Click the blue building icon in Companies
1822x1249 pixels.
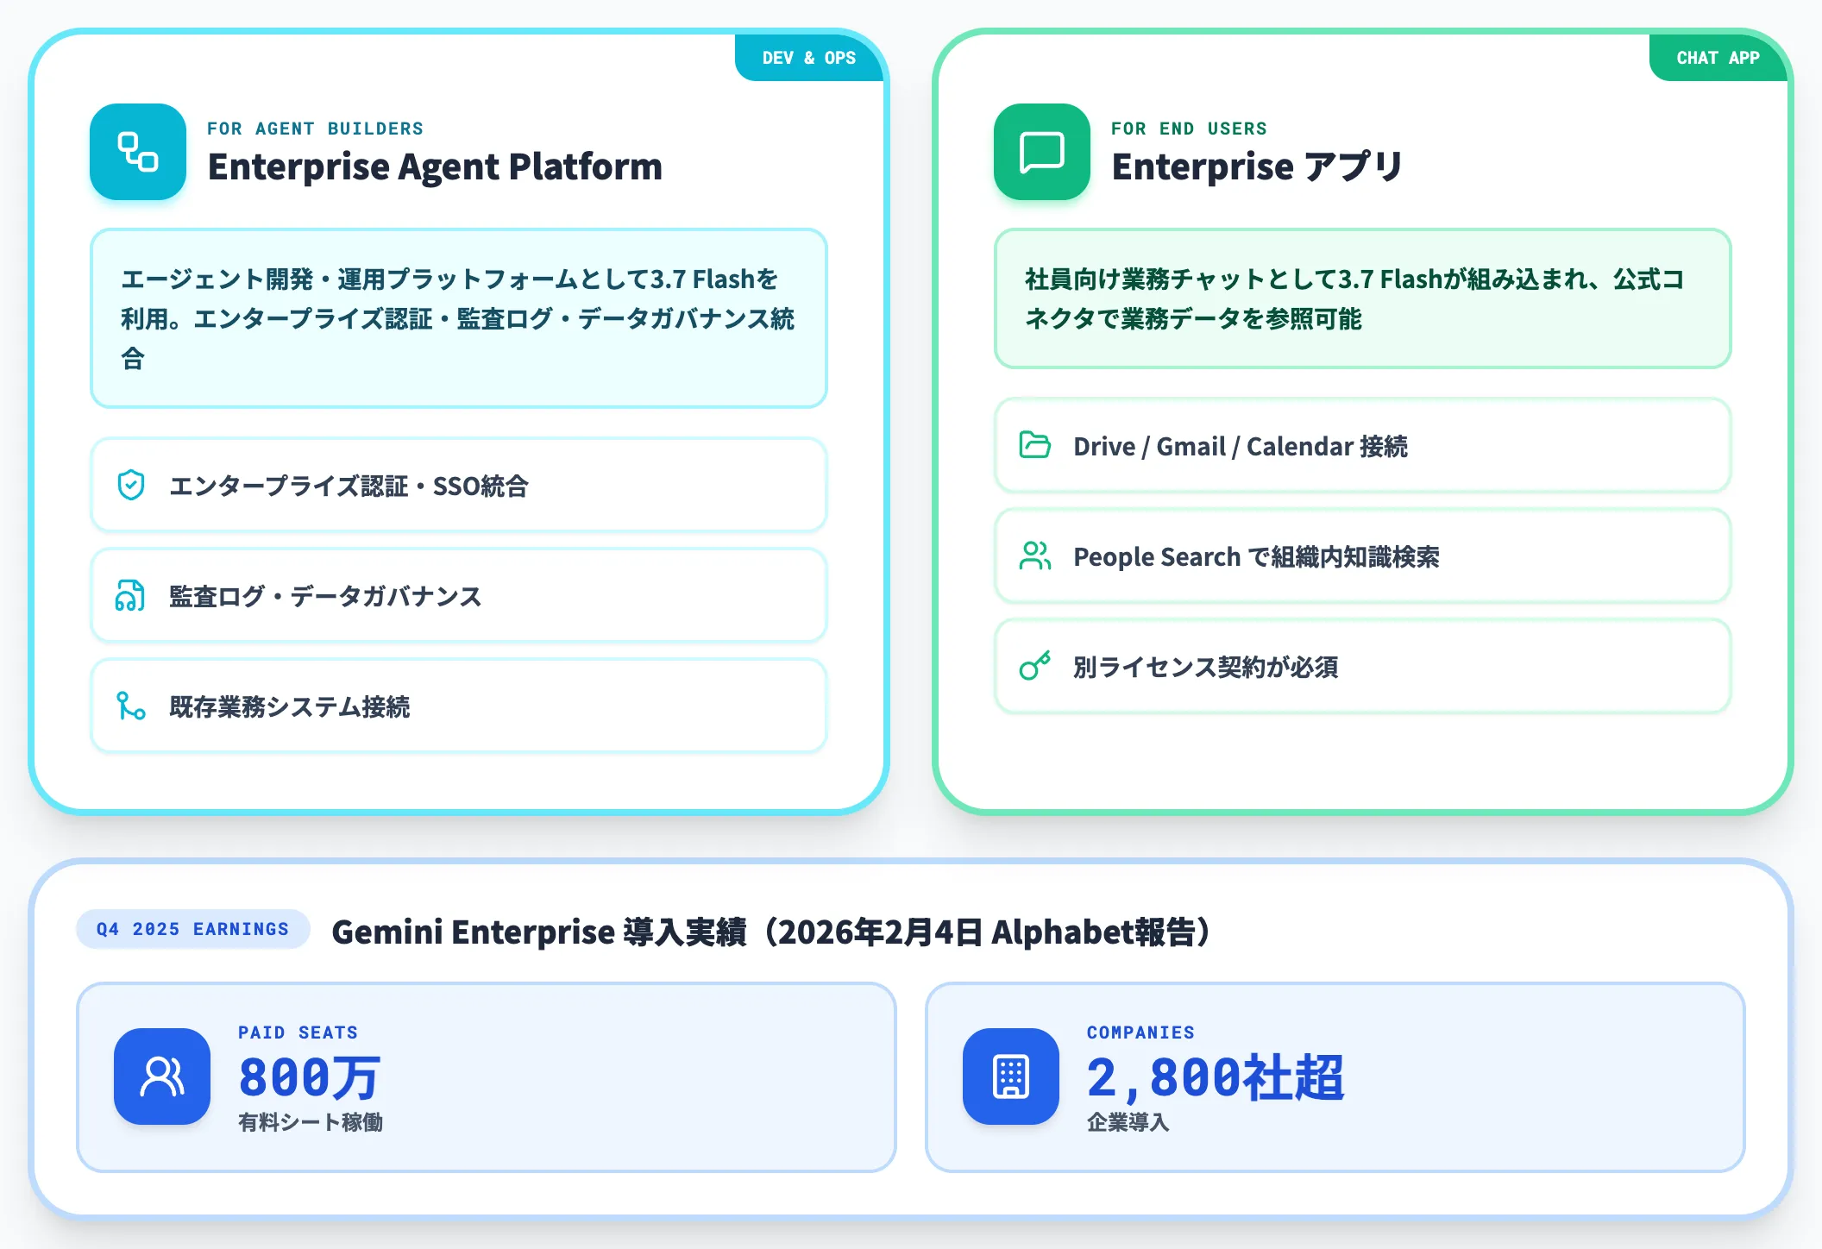tap(1011, 1076)
